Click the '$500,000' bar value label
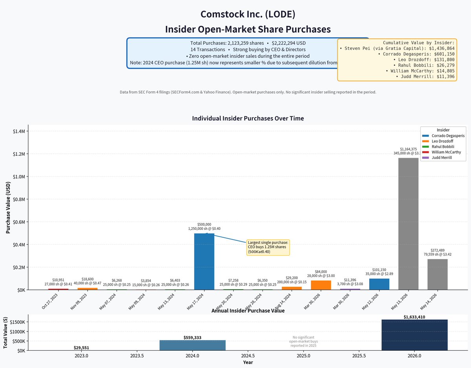 coord(204,224)
